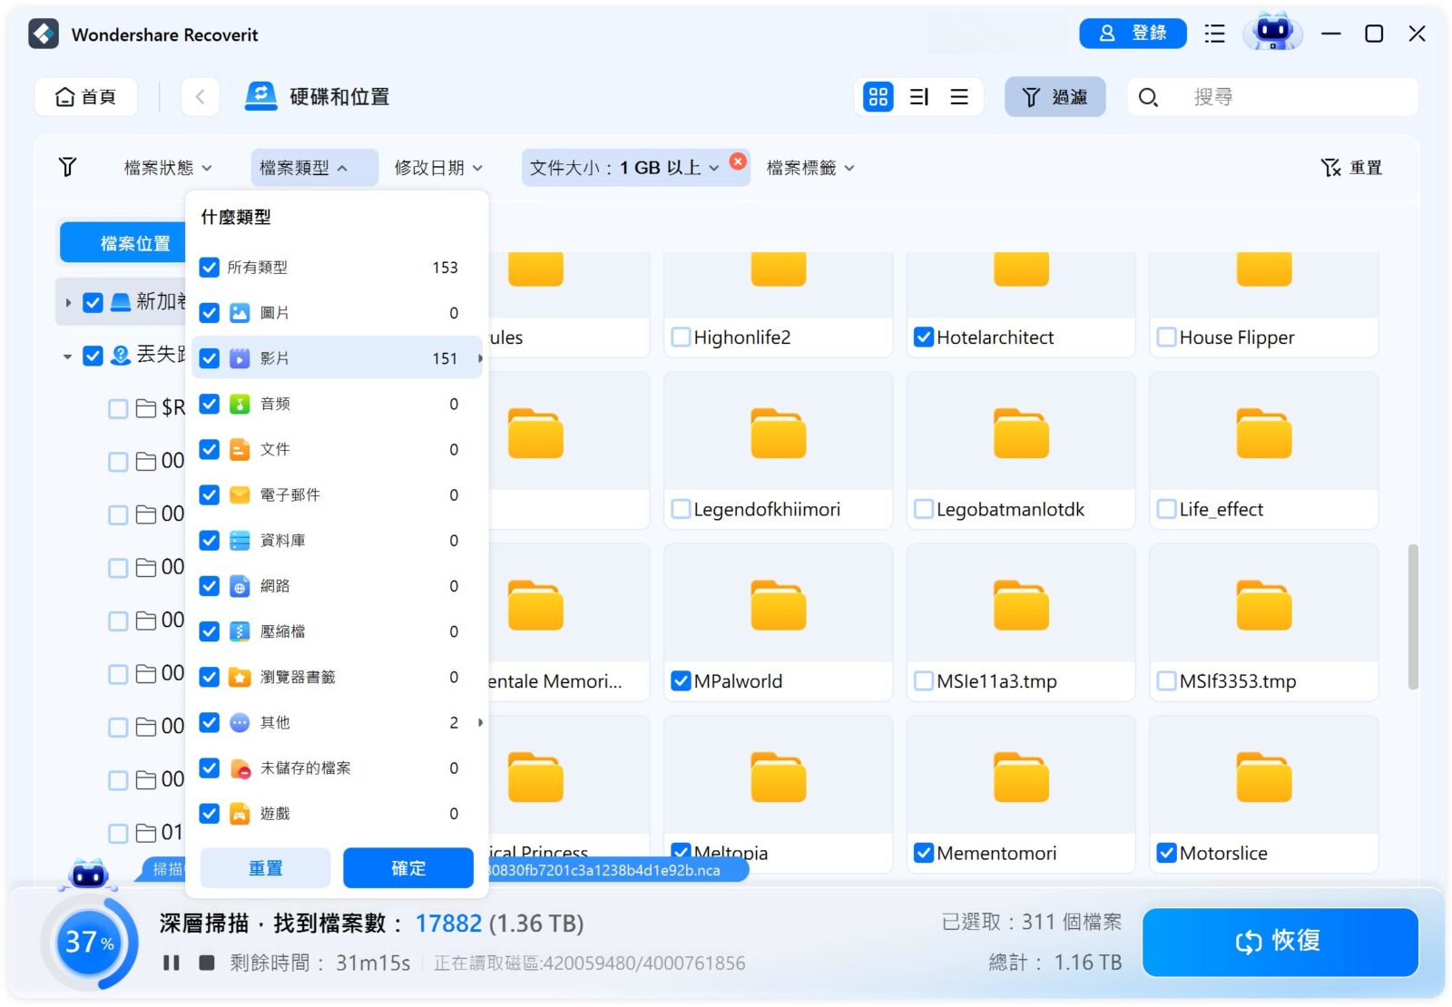Toggle the 過濾 filter button
This screenshot has height=1007, width=1452.
point(1055,97)
